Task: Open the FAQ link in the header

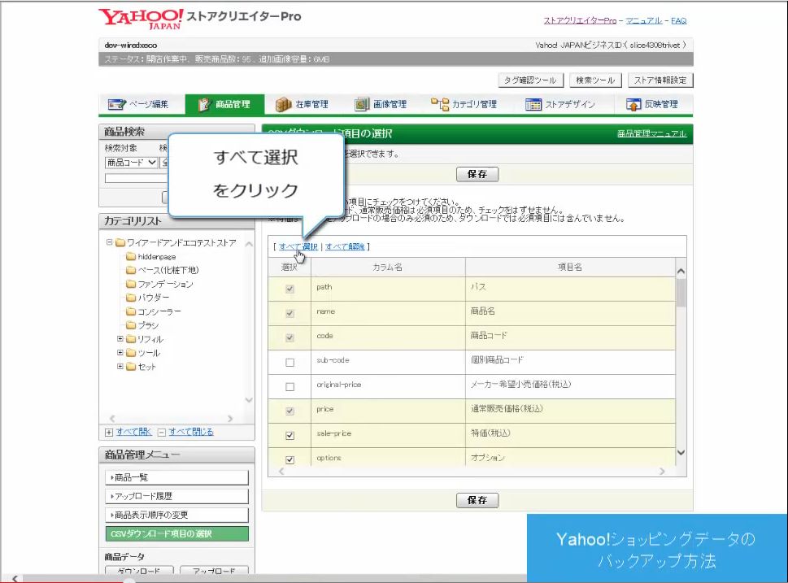Action: [x=678, y=20]
